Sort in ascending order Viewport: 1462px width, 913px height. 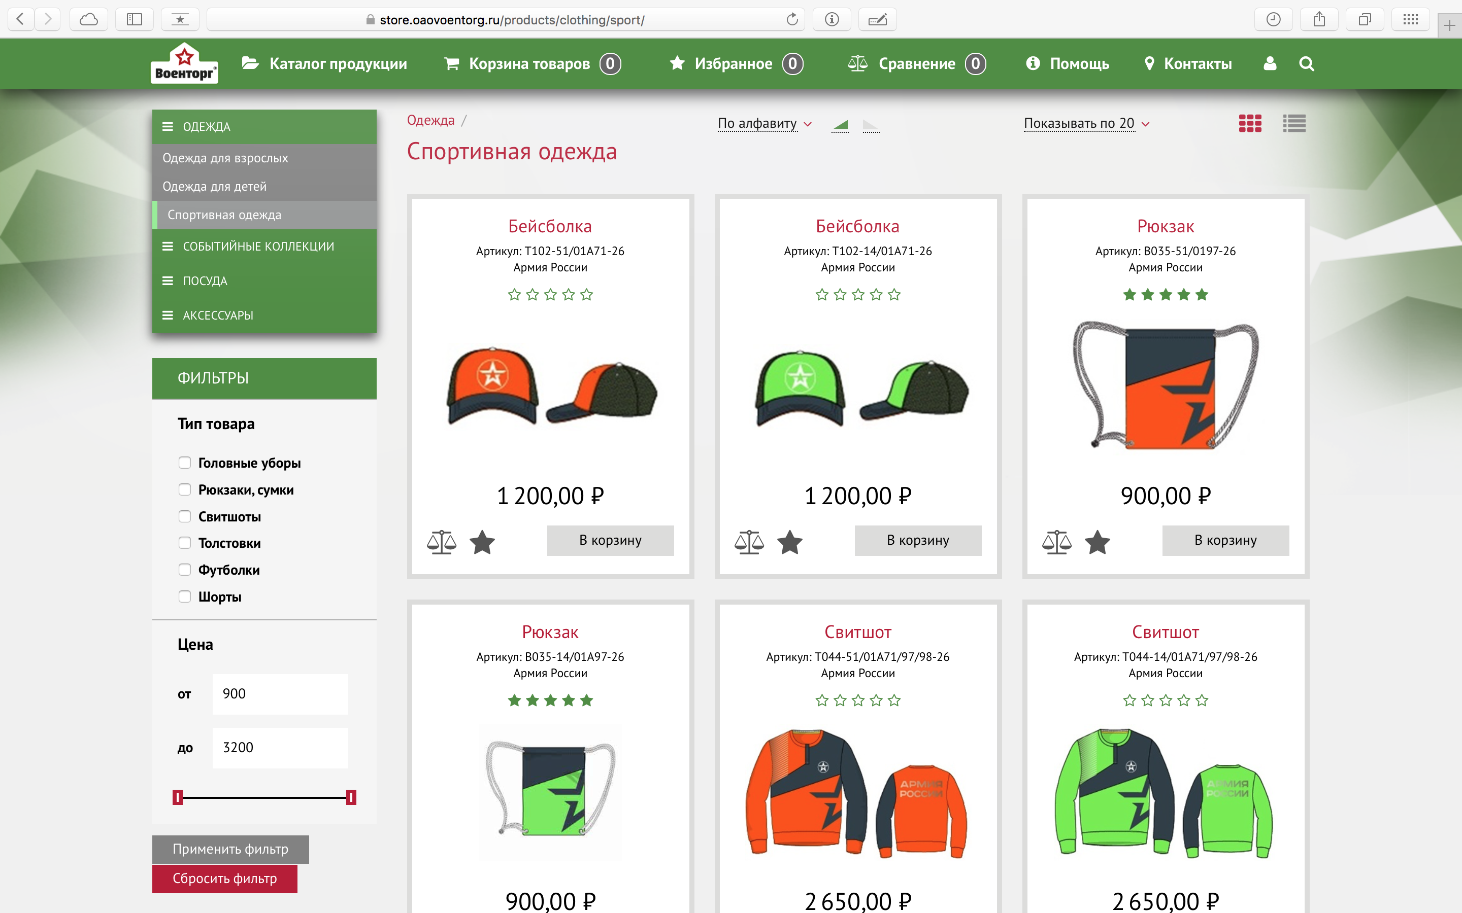pyautogui.click(x=840, y=125)
